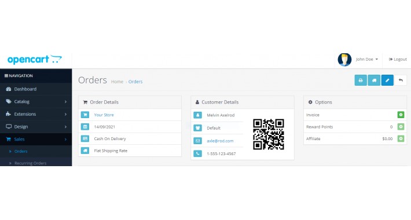
Task: Click the Customer Details person header icon
Action: [x=197, y=102]
